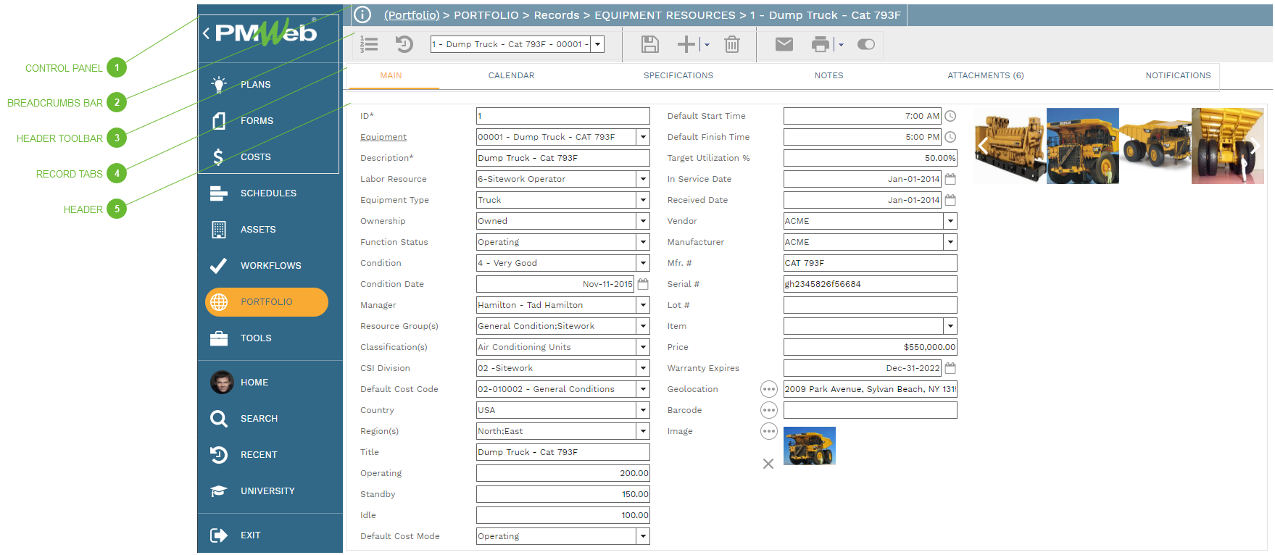Click the Save icon in header toolbar
This screenshot has width=1275, height=555.
tap(649, 45)
